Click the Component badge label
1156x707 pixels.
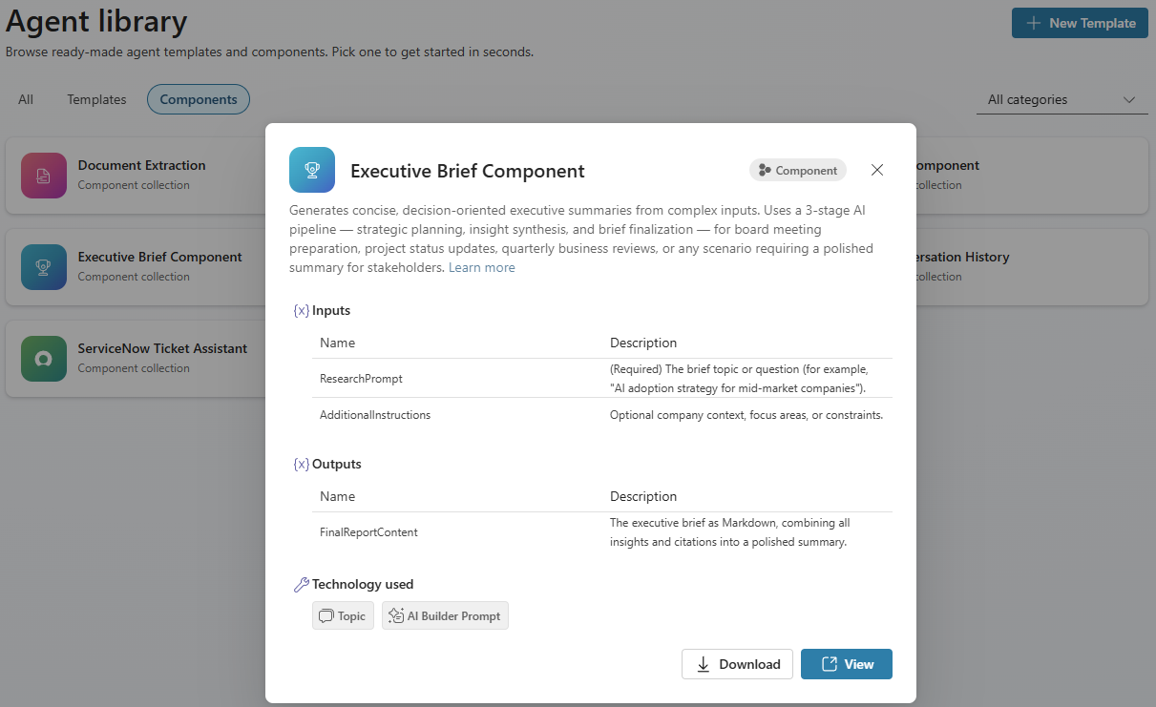click(798, 171)
